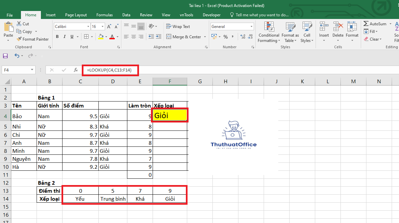This screenshot has width=399, height=223.
Task: Click the Format Painter brush icon
Action: (x=19, y=39)
